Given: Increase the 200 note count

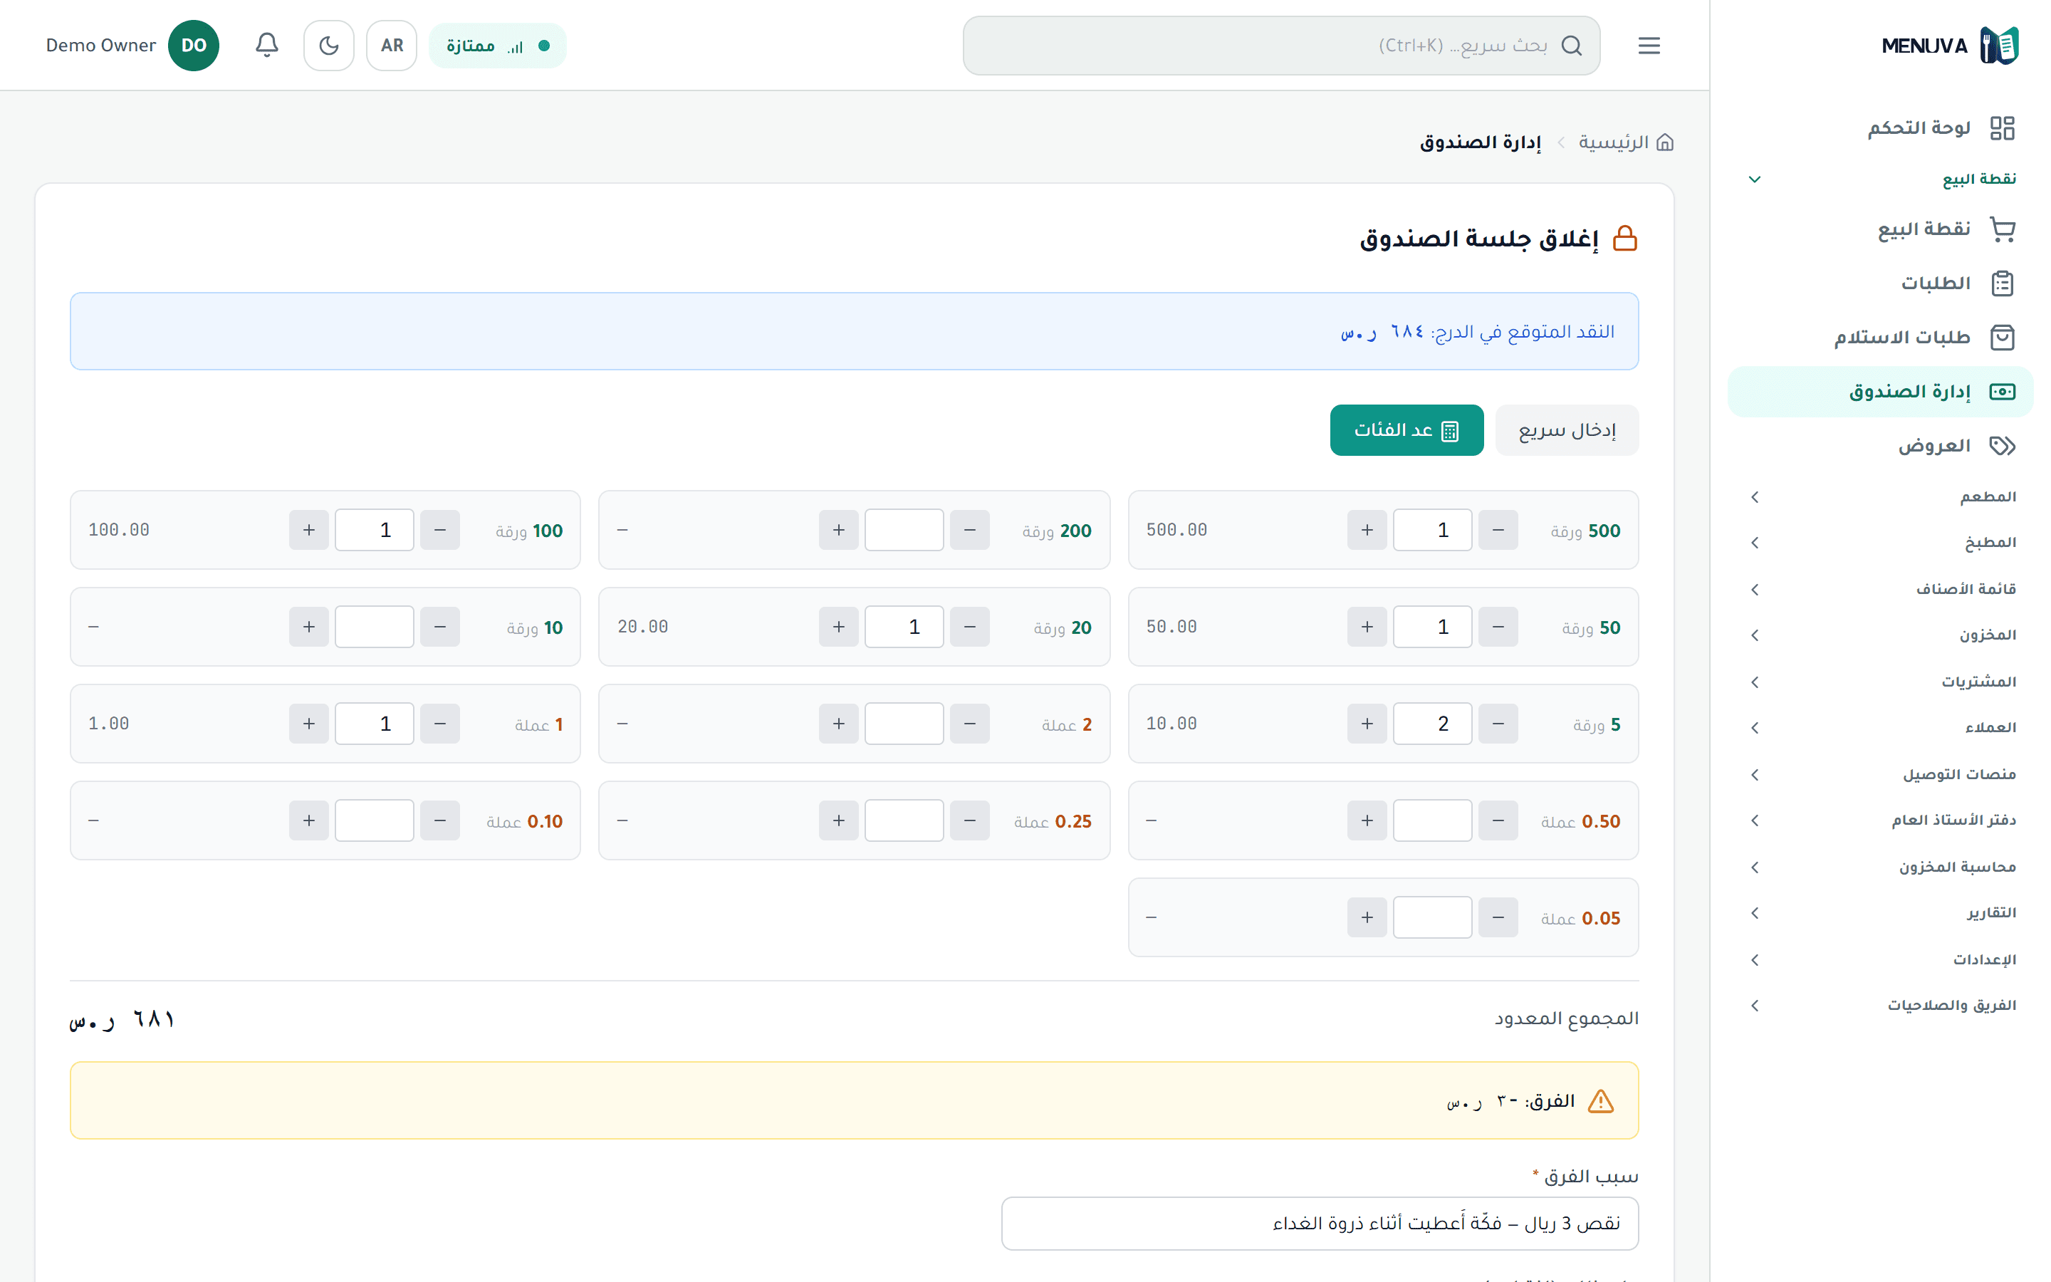Looking at the screenshot, I should point(839,530).
